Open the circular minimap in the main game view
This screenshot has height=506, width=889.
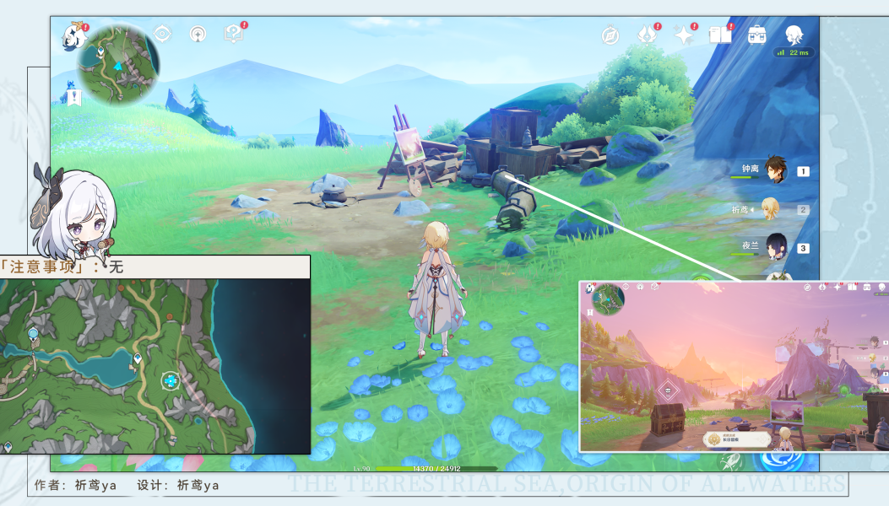[x=118, y=64]
